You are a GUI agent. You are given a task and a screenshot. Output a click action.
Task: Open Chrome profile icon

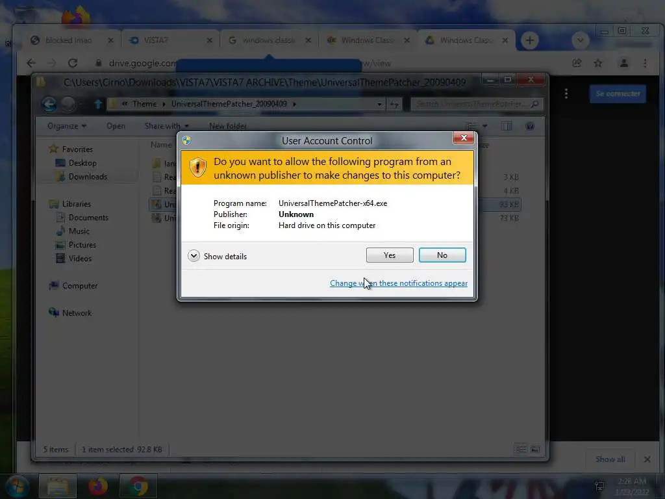[x=624, y=63]
